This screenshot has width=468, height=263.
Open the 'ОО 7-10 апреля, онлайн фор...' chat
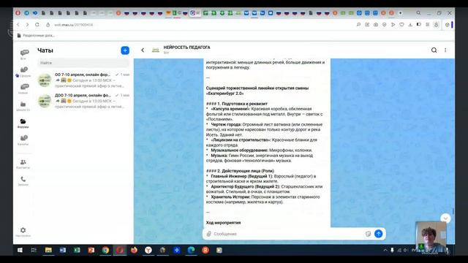click(83, 80)
